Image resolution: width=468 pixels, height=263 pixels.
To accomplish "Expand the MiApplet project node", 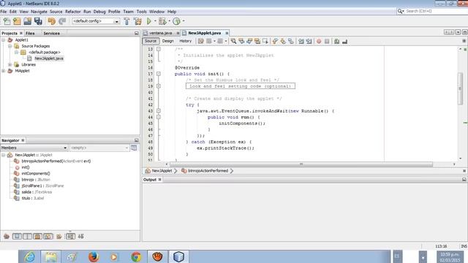I will [3, 71].
